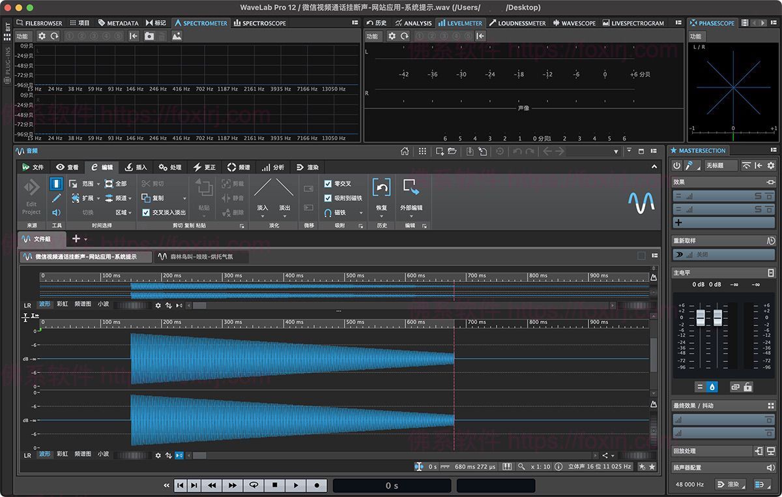Open the 森林鸟叫-叽叽-烘托气氛 file tab
Viewport: 782px width, 497px height.
[202, 256]
